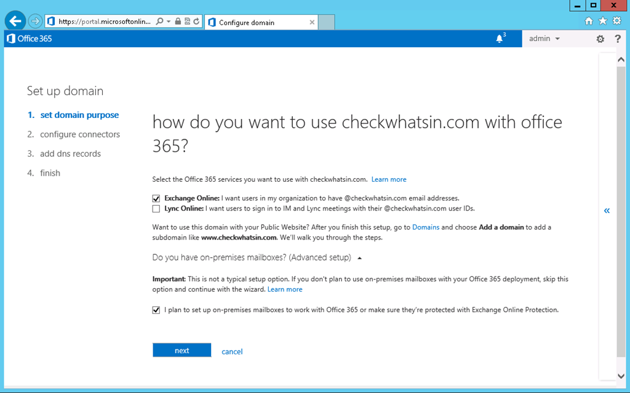Collapse the on-premises mailboxes Advanced setup section

coord(257,257)
